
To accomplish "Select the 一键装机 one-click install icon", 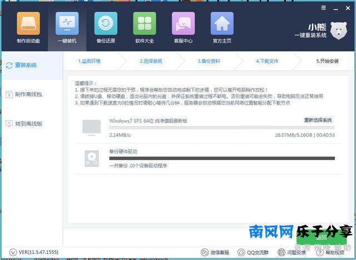I will pyautogui.click(x=67, y=23).
